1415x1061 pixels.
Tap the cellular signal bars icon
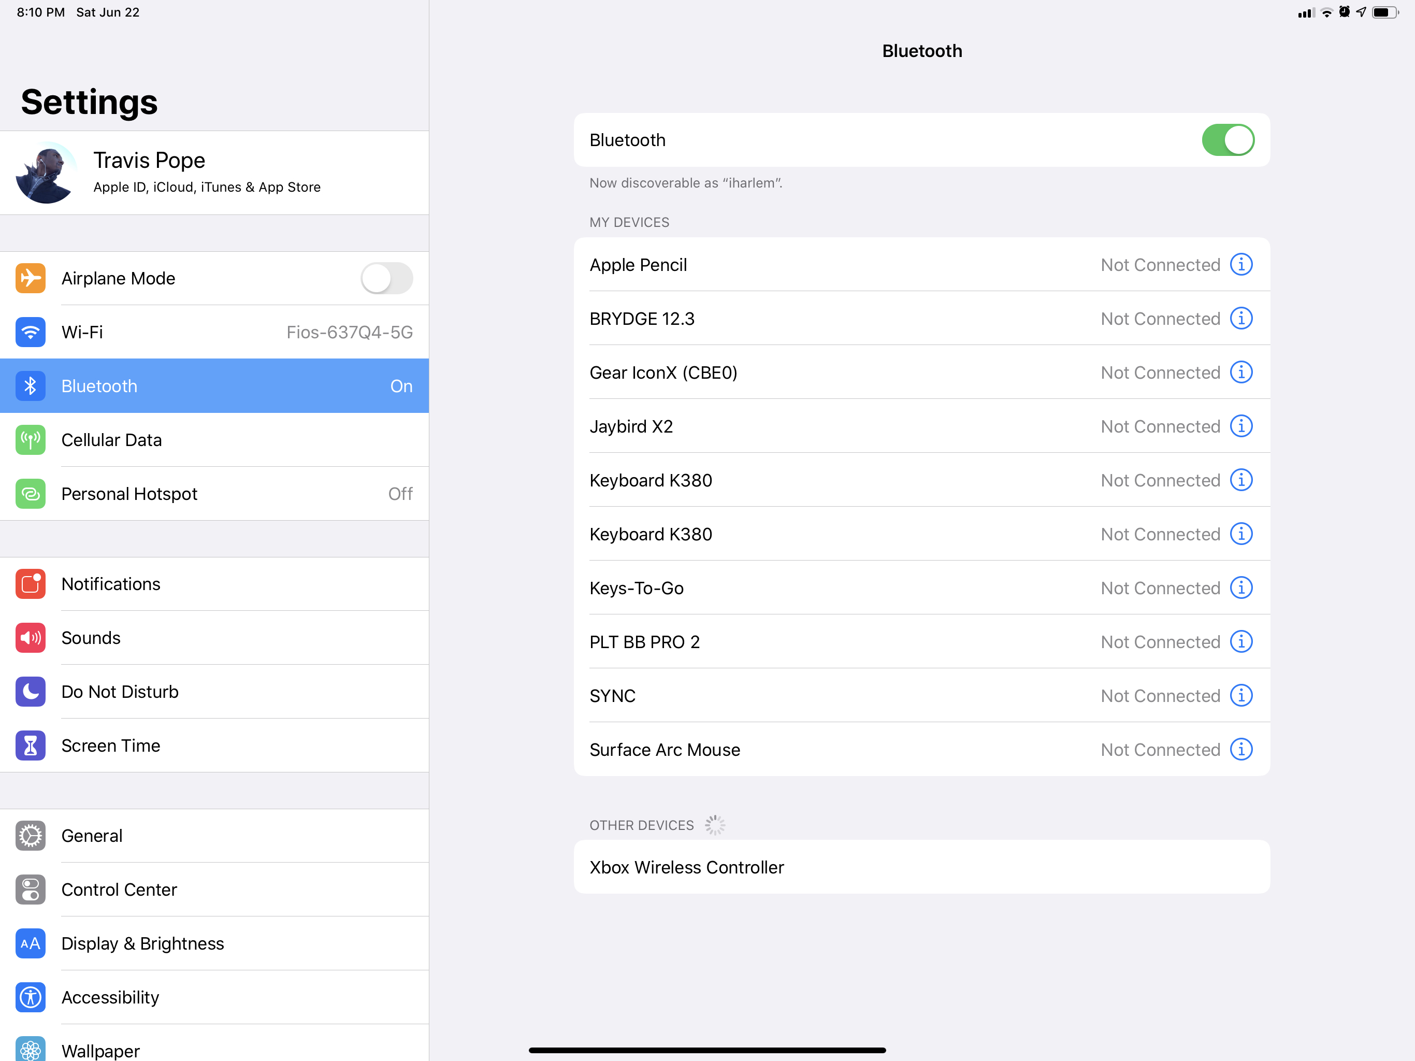coord(1306,13)
